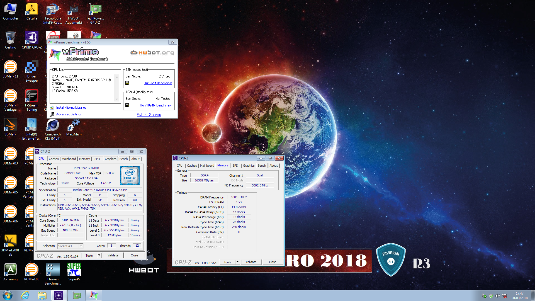Screen dimensions: 535x301
Task: Expand Tools dropdown arrow in Memory CPU-Z window
Action: click(237, 262)
